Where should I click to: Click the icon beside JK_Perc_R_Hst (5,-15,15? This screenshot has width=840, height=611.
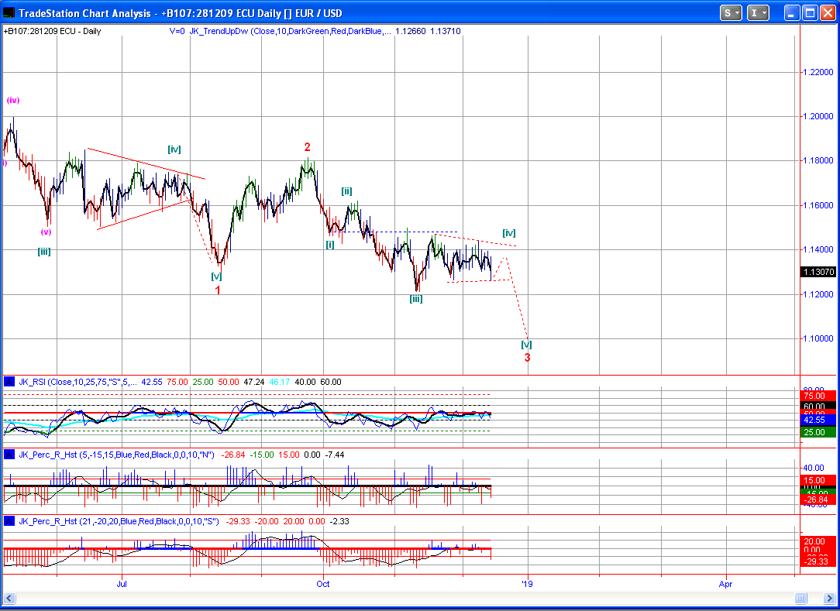coord(9,455)
